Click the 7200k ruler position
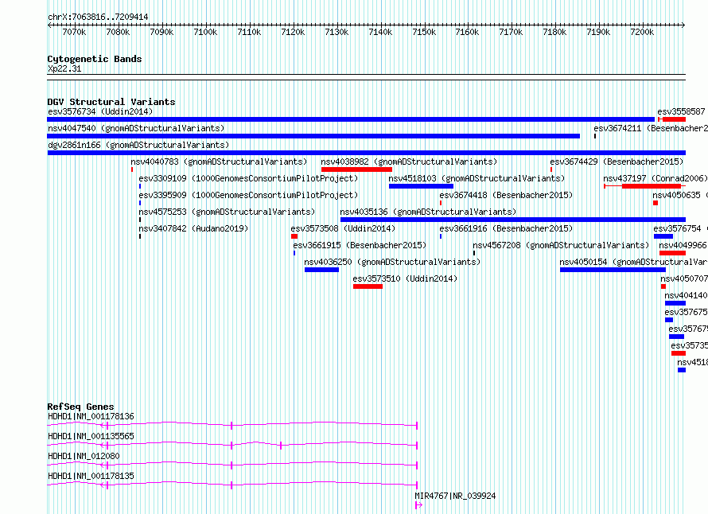 [642, 32]
